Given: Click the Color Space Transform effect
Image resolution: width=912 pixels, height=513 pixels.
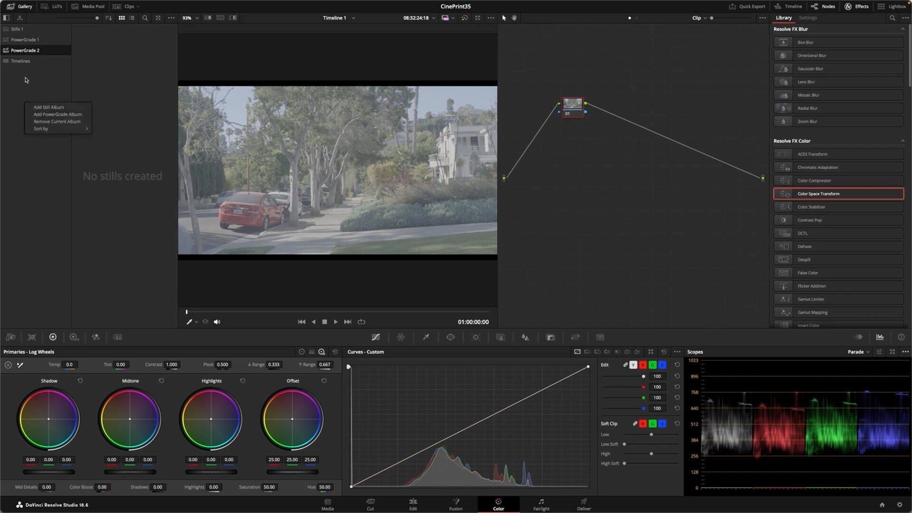Looking at the screenshot, I should click(838, 194).
